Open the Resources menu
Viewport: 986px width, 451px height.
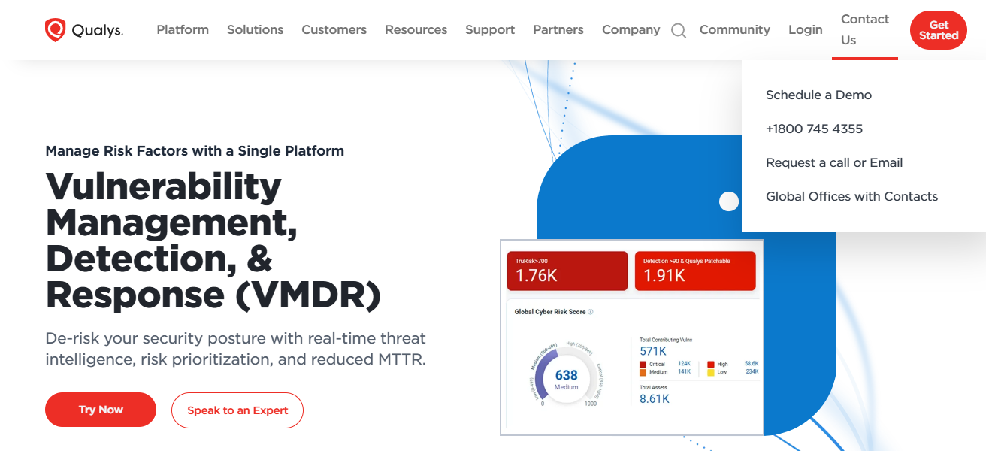click(x=416, y=30)
